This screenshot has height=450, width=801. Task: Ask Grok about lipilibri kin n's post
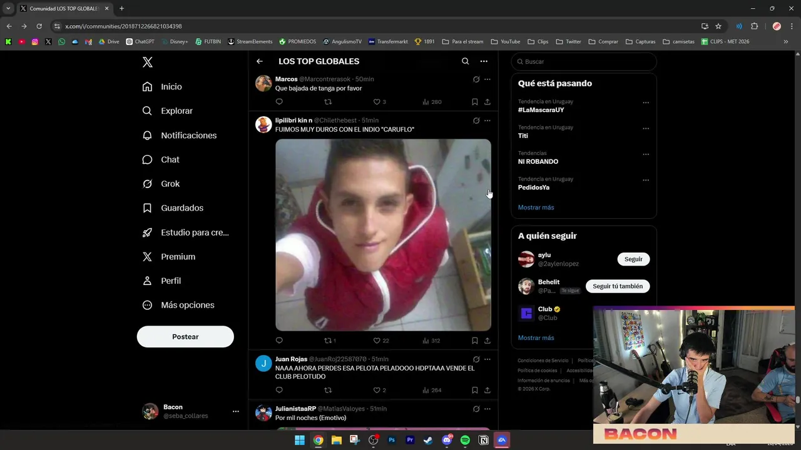[x=476, y=121]
